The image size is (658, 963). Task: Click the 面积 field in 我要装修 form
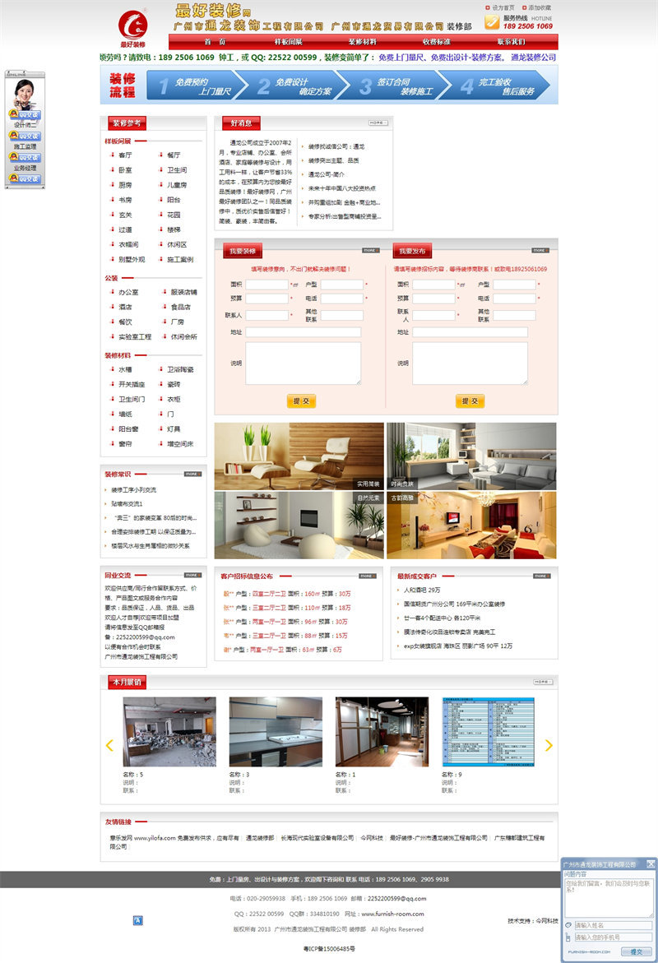pos(266,285)
